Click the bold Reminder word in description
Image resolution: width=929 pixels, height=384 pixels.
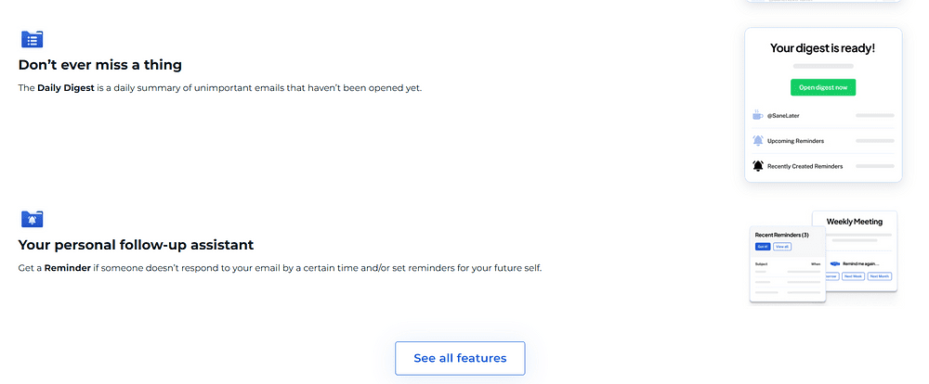click(68, 268)
